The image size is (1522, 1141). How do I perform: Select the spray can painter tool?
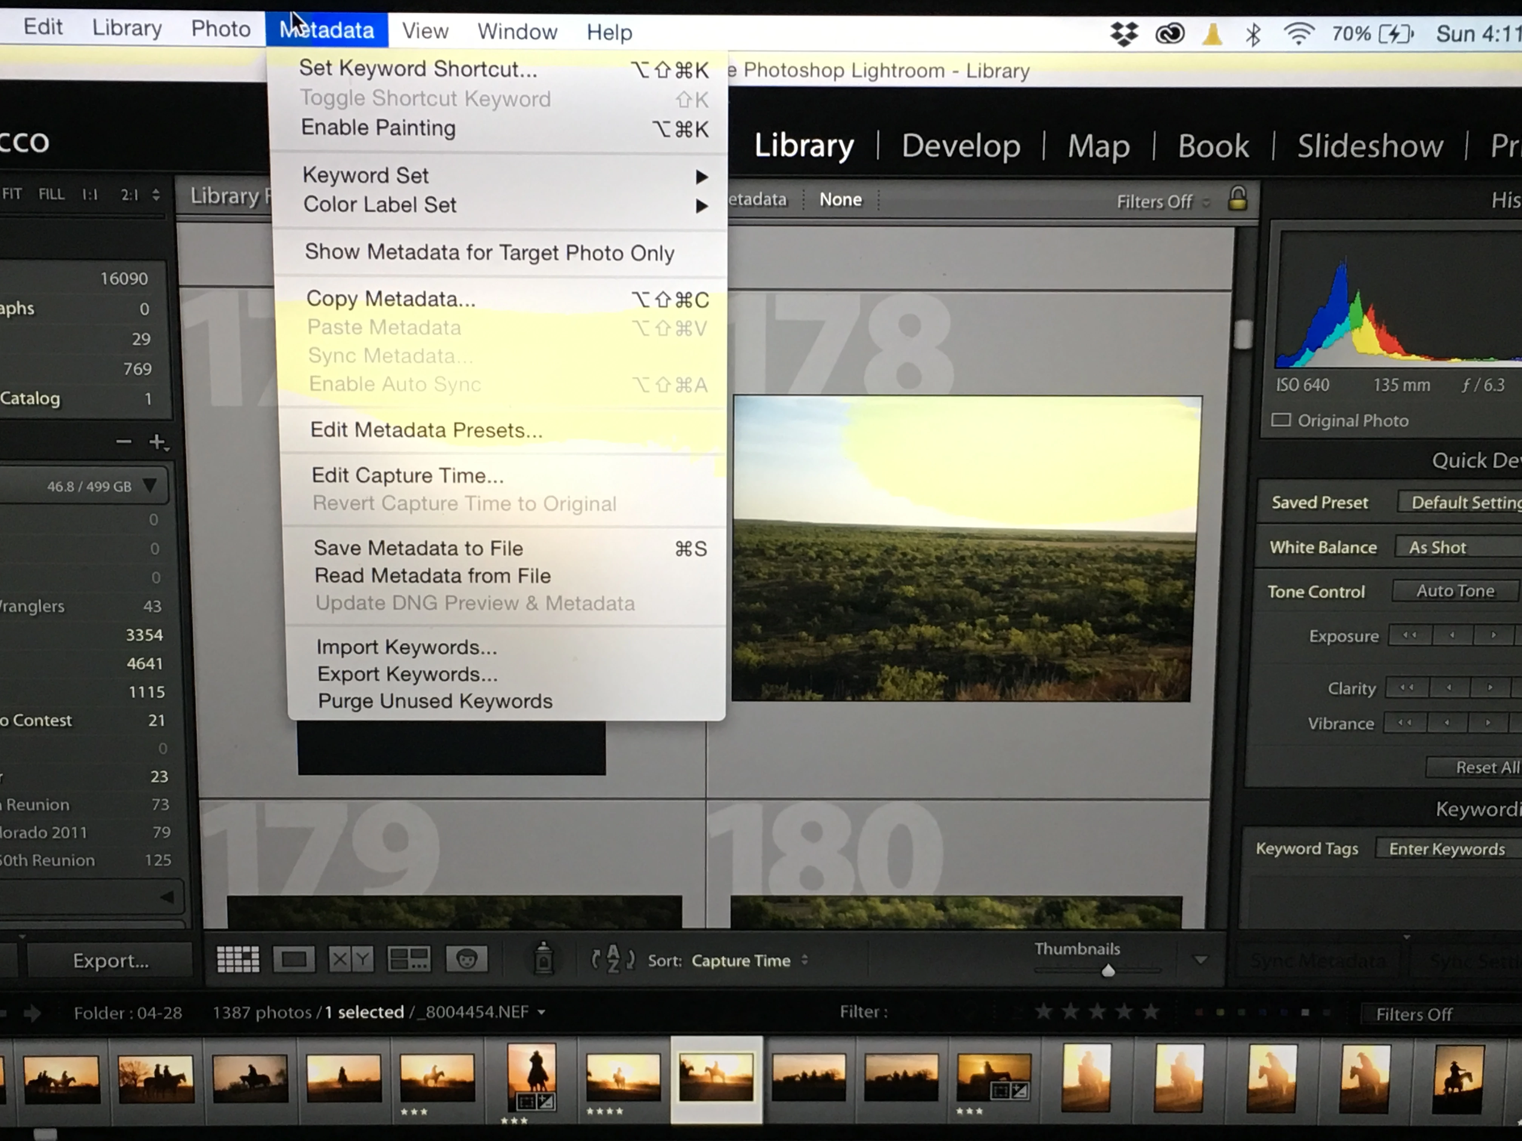pyautogui.click(x=544, y=958)
